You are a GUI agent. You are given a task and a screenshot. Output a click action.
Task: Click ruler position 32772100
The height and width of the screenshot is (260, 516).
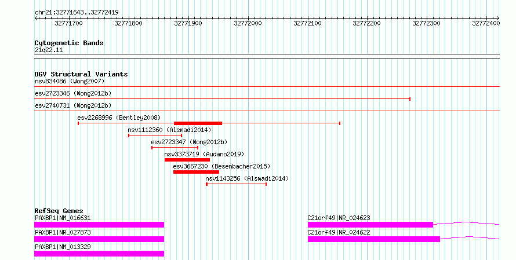click(307, 23)
